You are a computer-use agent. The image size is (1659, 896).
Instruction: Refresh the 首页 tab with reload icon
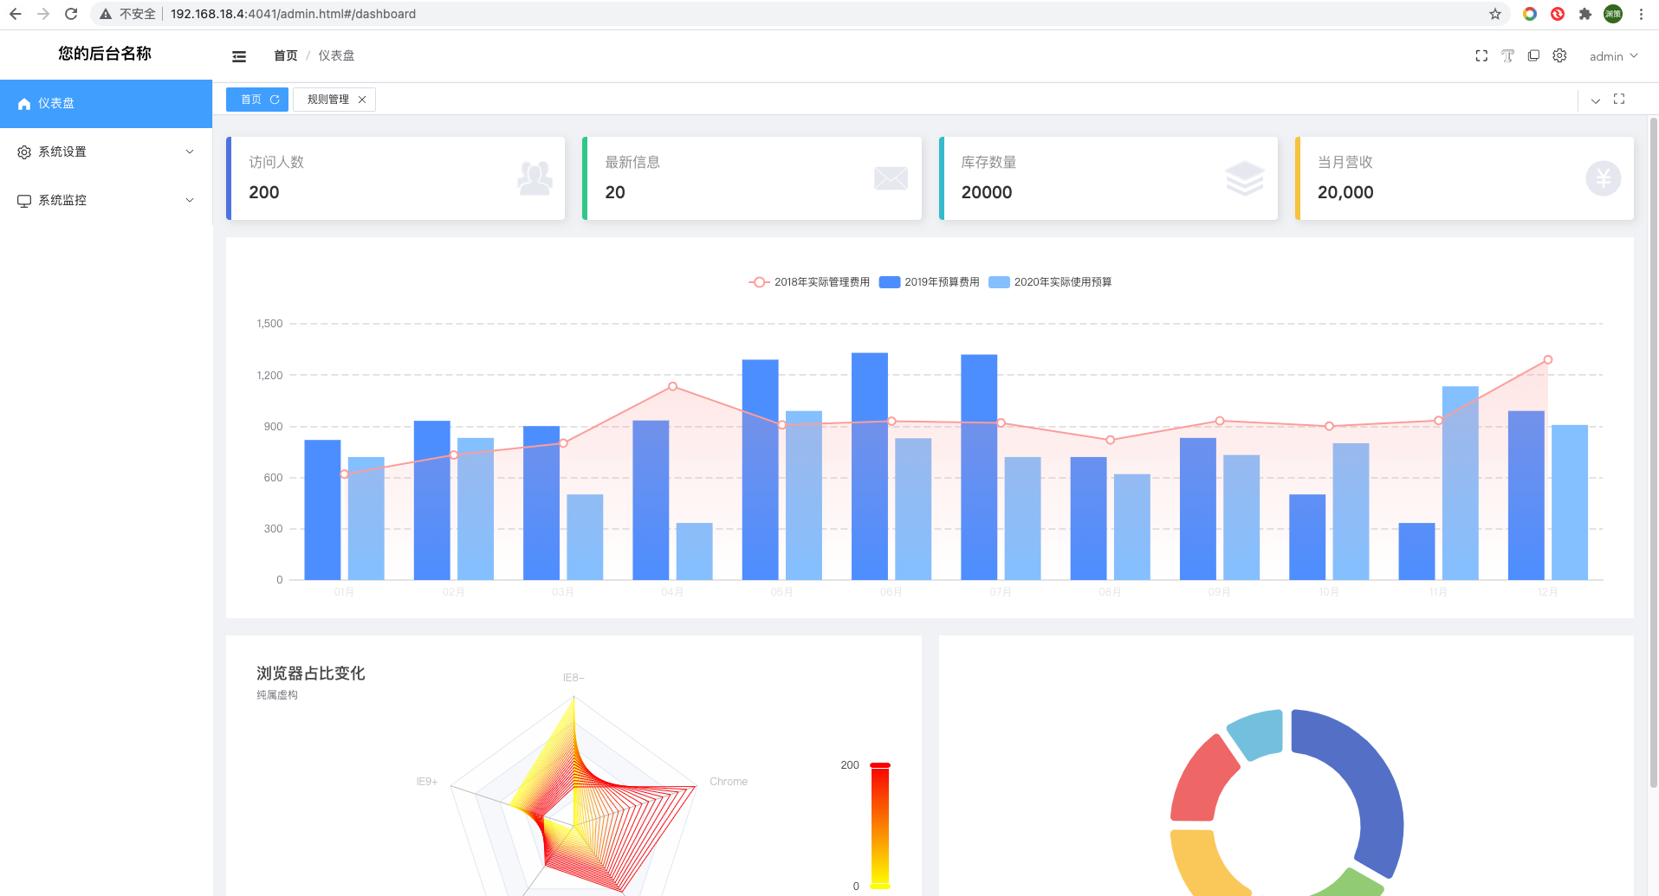[x=275, y=100]
